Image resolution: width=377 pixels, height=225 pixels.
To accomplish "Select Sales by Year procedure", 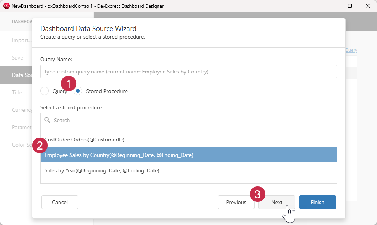I will (188, 170).
